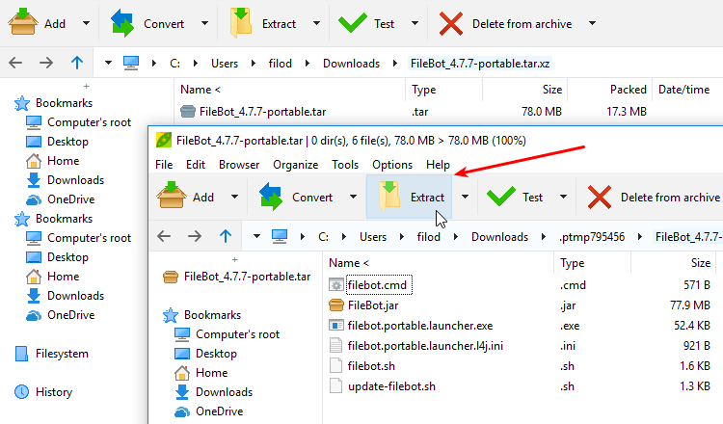Screen dimensions: 723x424
Task: Open the Add dropdown arrow in back window
Action: tap(86, 23)
